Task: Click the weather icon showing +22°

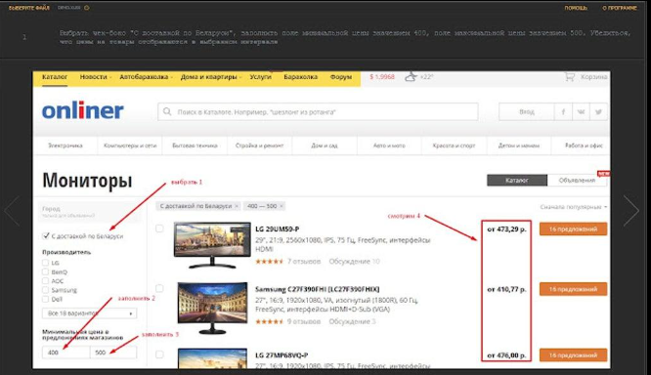Action: click(411, 77)
